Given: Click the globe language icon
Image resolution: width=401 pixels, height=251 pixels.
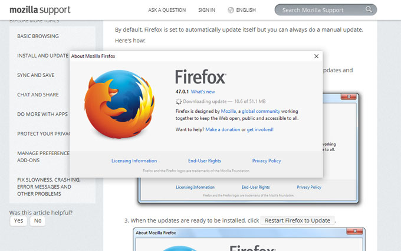Looking at the screenshot, I should (231, 10).
